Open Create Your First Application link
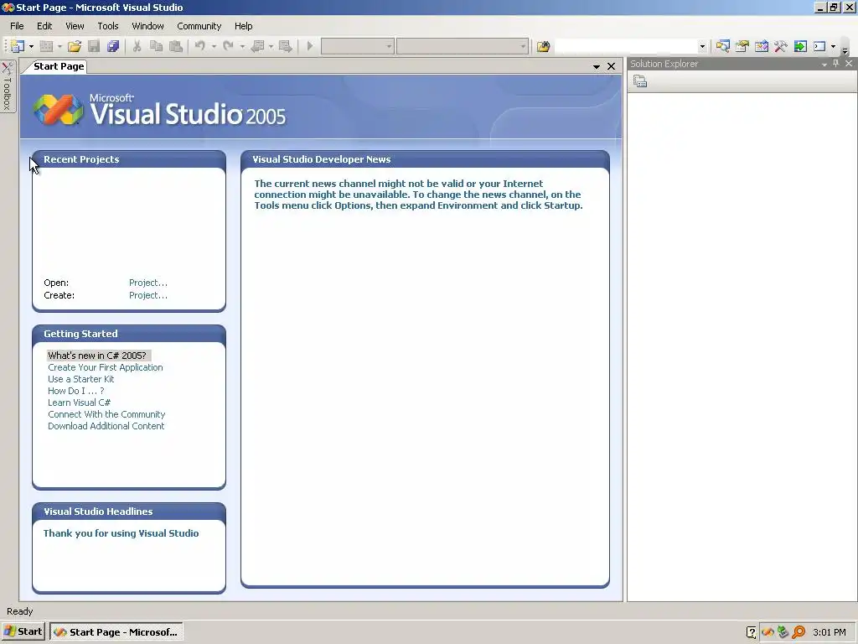The height and width of the screenshot is (644, 858). [105, 367]
